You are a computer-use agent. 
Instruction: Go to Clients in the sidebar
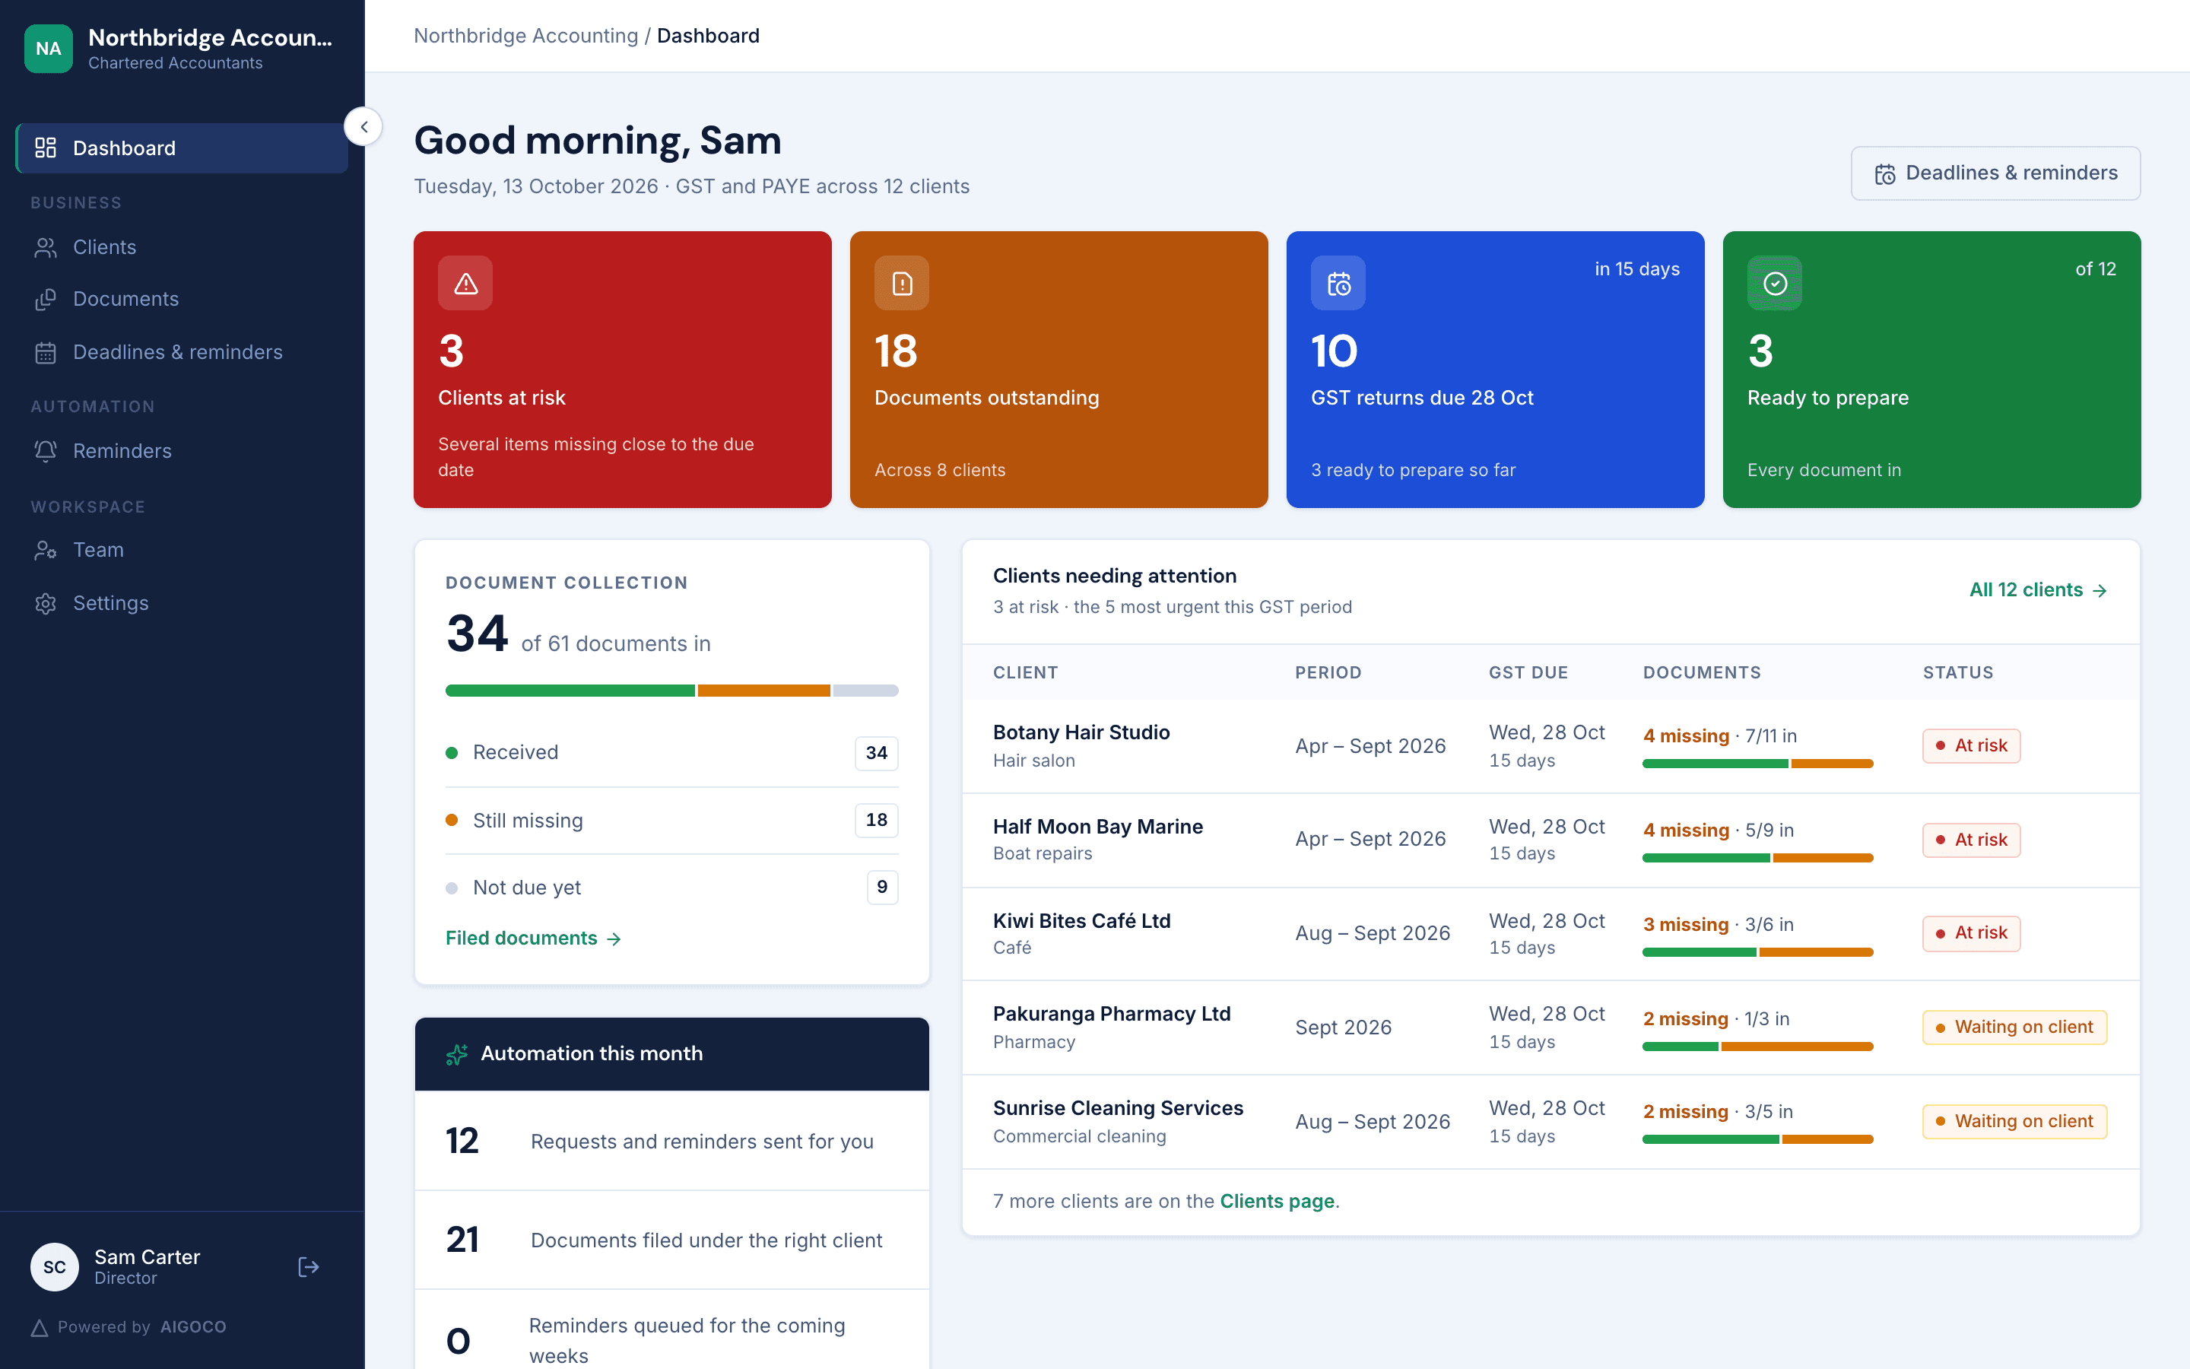tap(182, 247)
